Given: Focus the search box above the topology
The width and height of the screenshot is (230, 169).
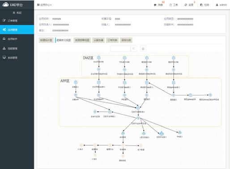Looking at the screenshot, I should [120, 48].
